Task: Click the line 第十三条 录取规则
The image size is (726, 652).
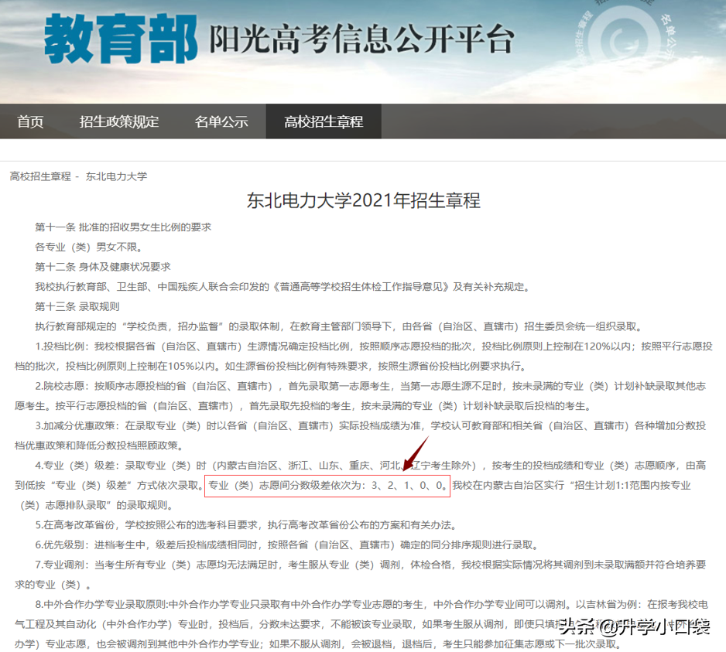Action: coord(77,307)
